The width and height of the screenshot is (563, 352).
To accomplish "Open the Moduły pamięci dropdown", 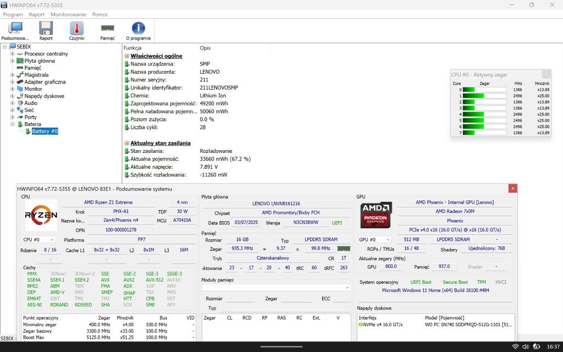I will point(276,287).
